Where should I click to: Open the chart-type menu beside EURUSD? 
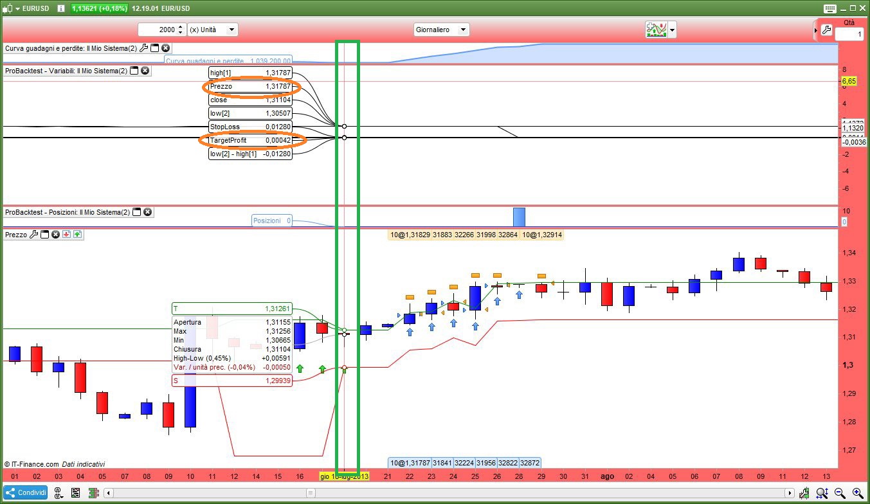pos(10,8)
